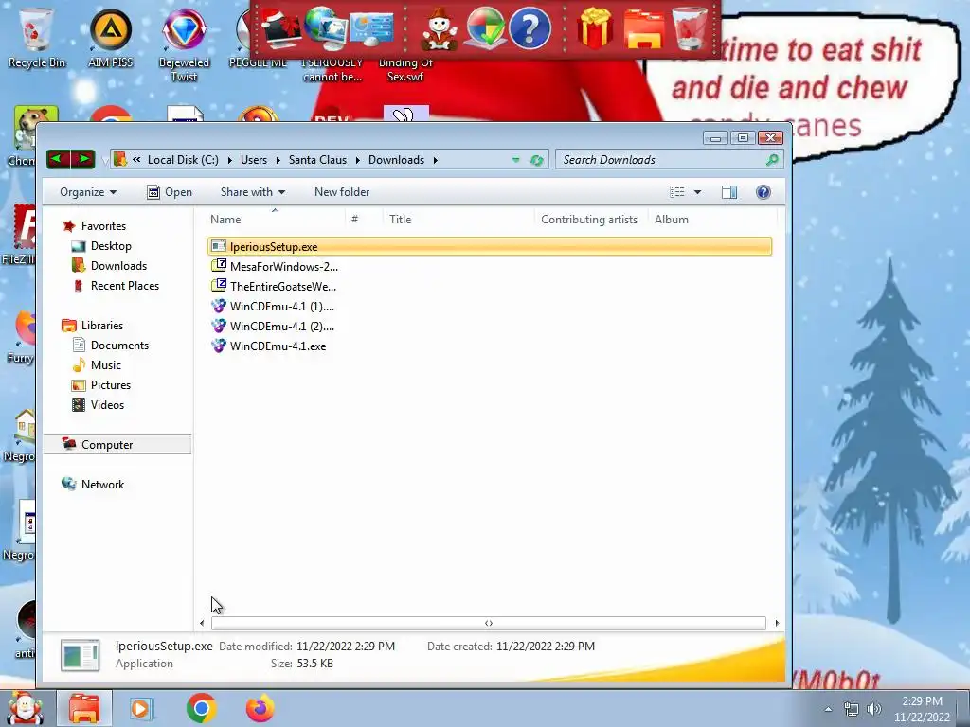Click the question mark dock icon

530,28
